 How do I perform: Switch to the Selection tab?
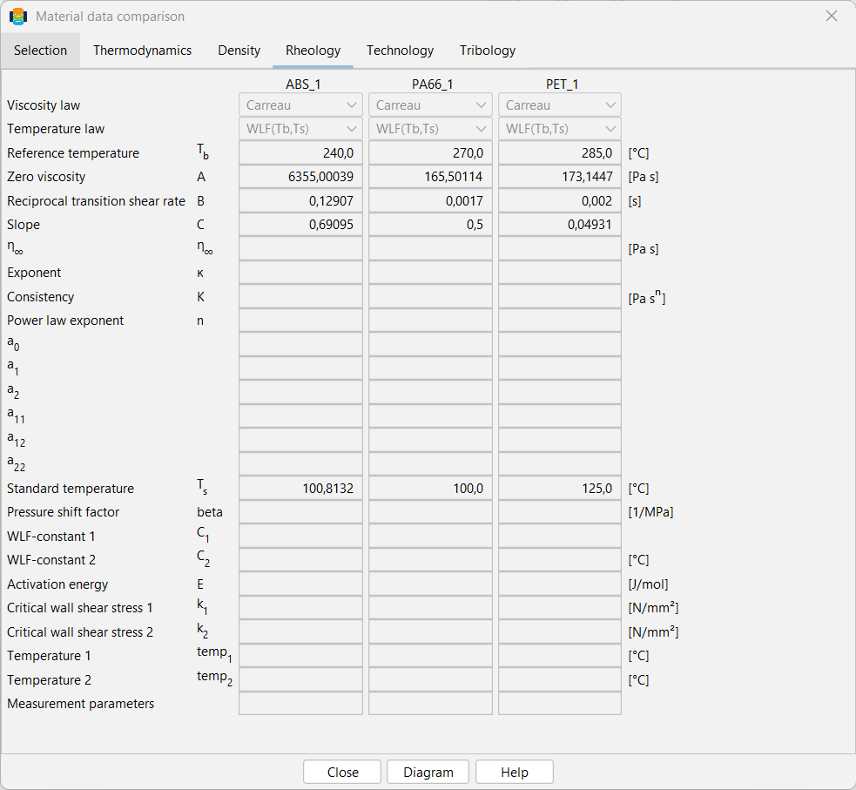[x=40, y=51]
